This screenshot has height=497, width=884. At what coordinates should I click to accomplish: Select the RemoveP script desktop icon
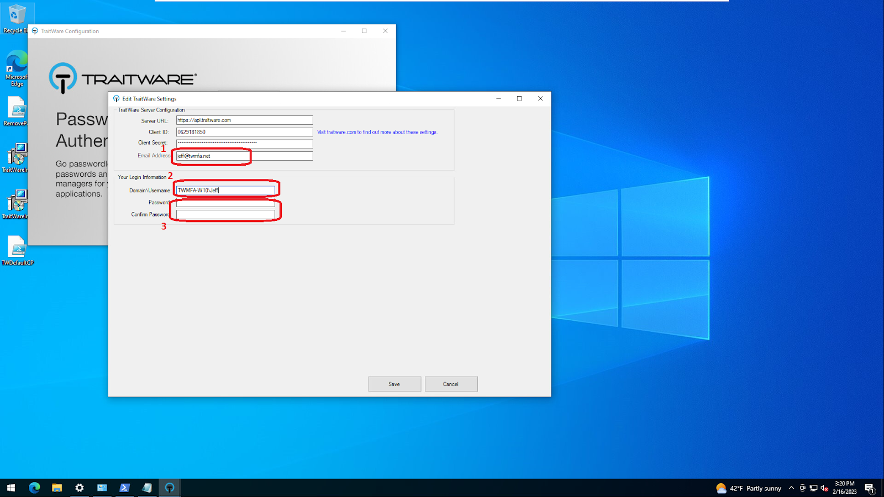[x=16, y=111]
